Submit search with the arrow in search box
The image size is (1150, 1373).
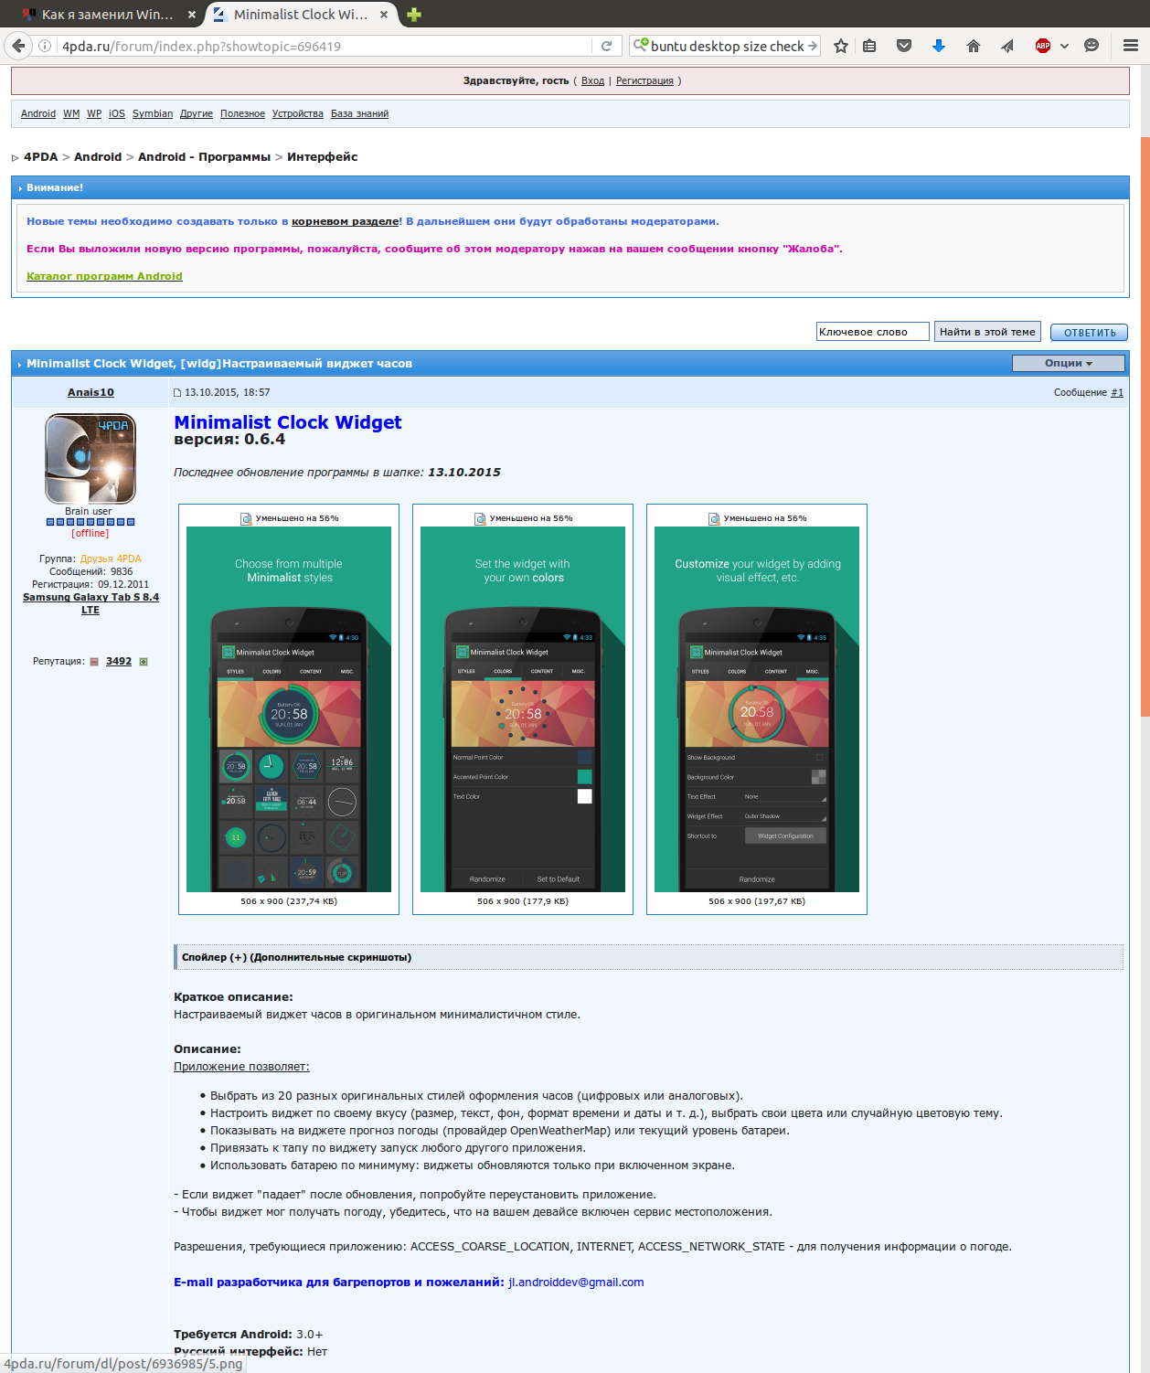812,46
